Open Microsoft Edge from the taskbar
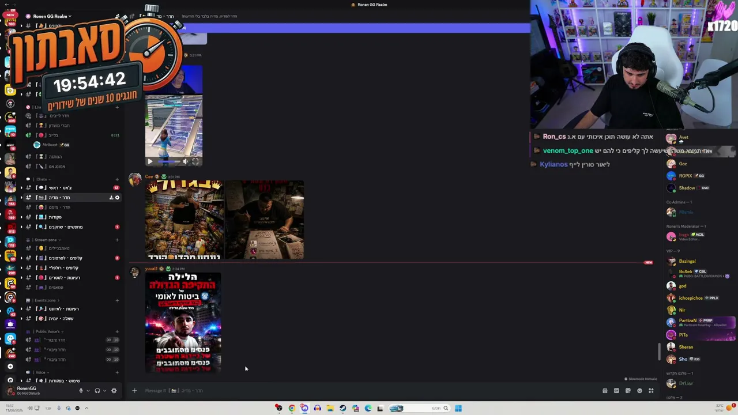Viewport: 738px width, 415px height. point(368,409)
